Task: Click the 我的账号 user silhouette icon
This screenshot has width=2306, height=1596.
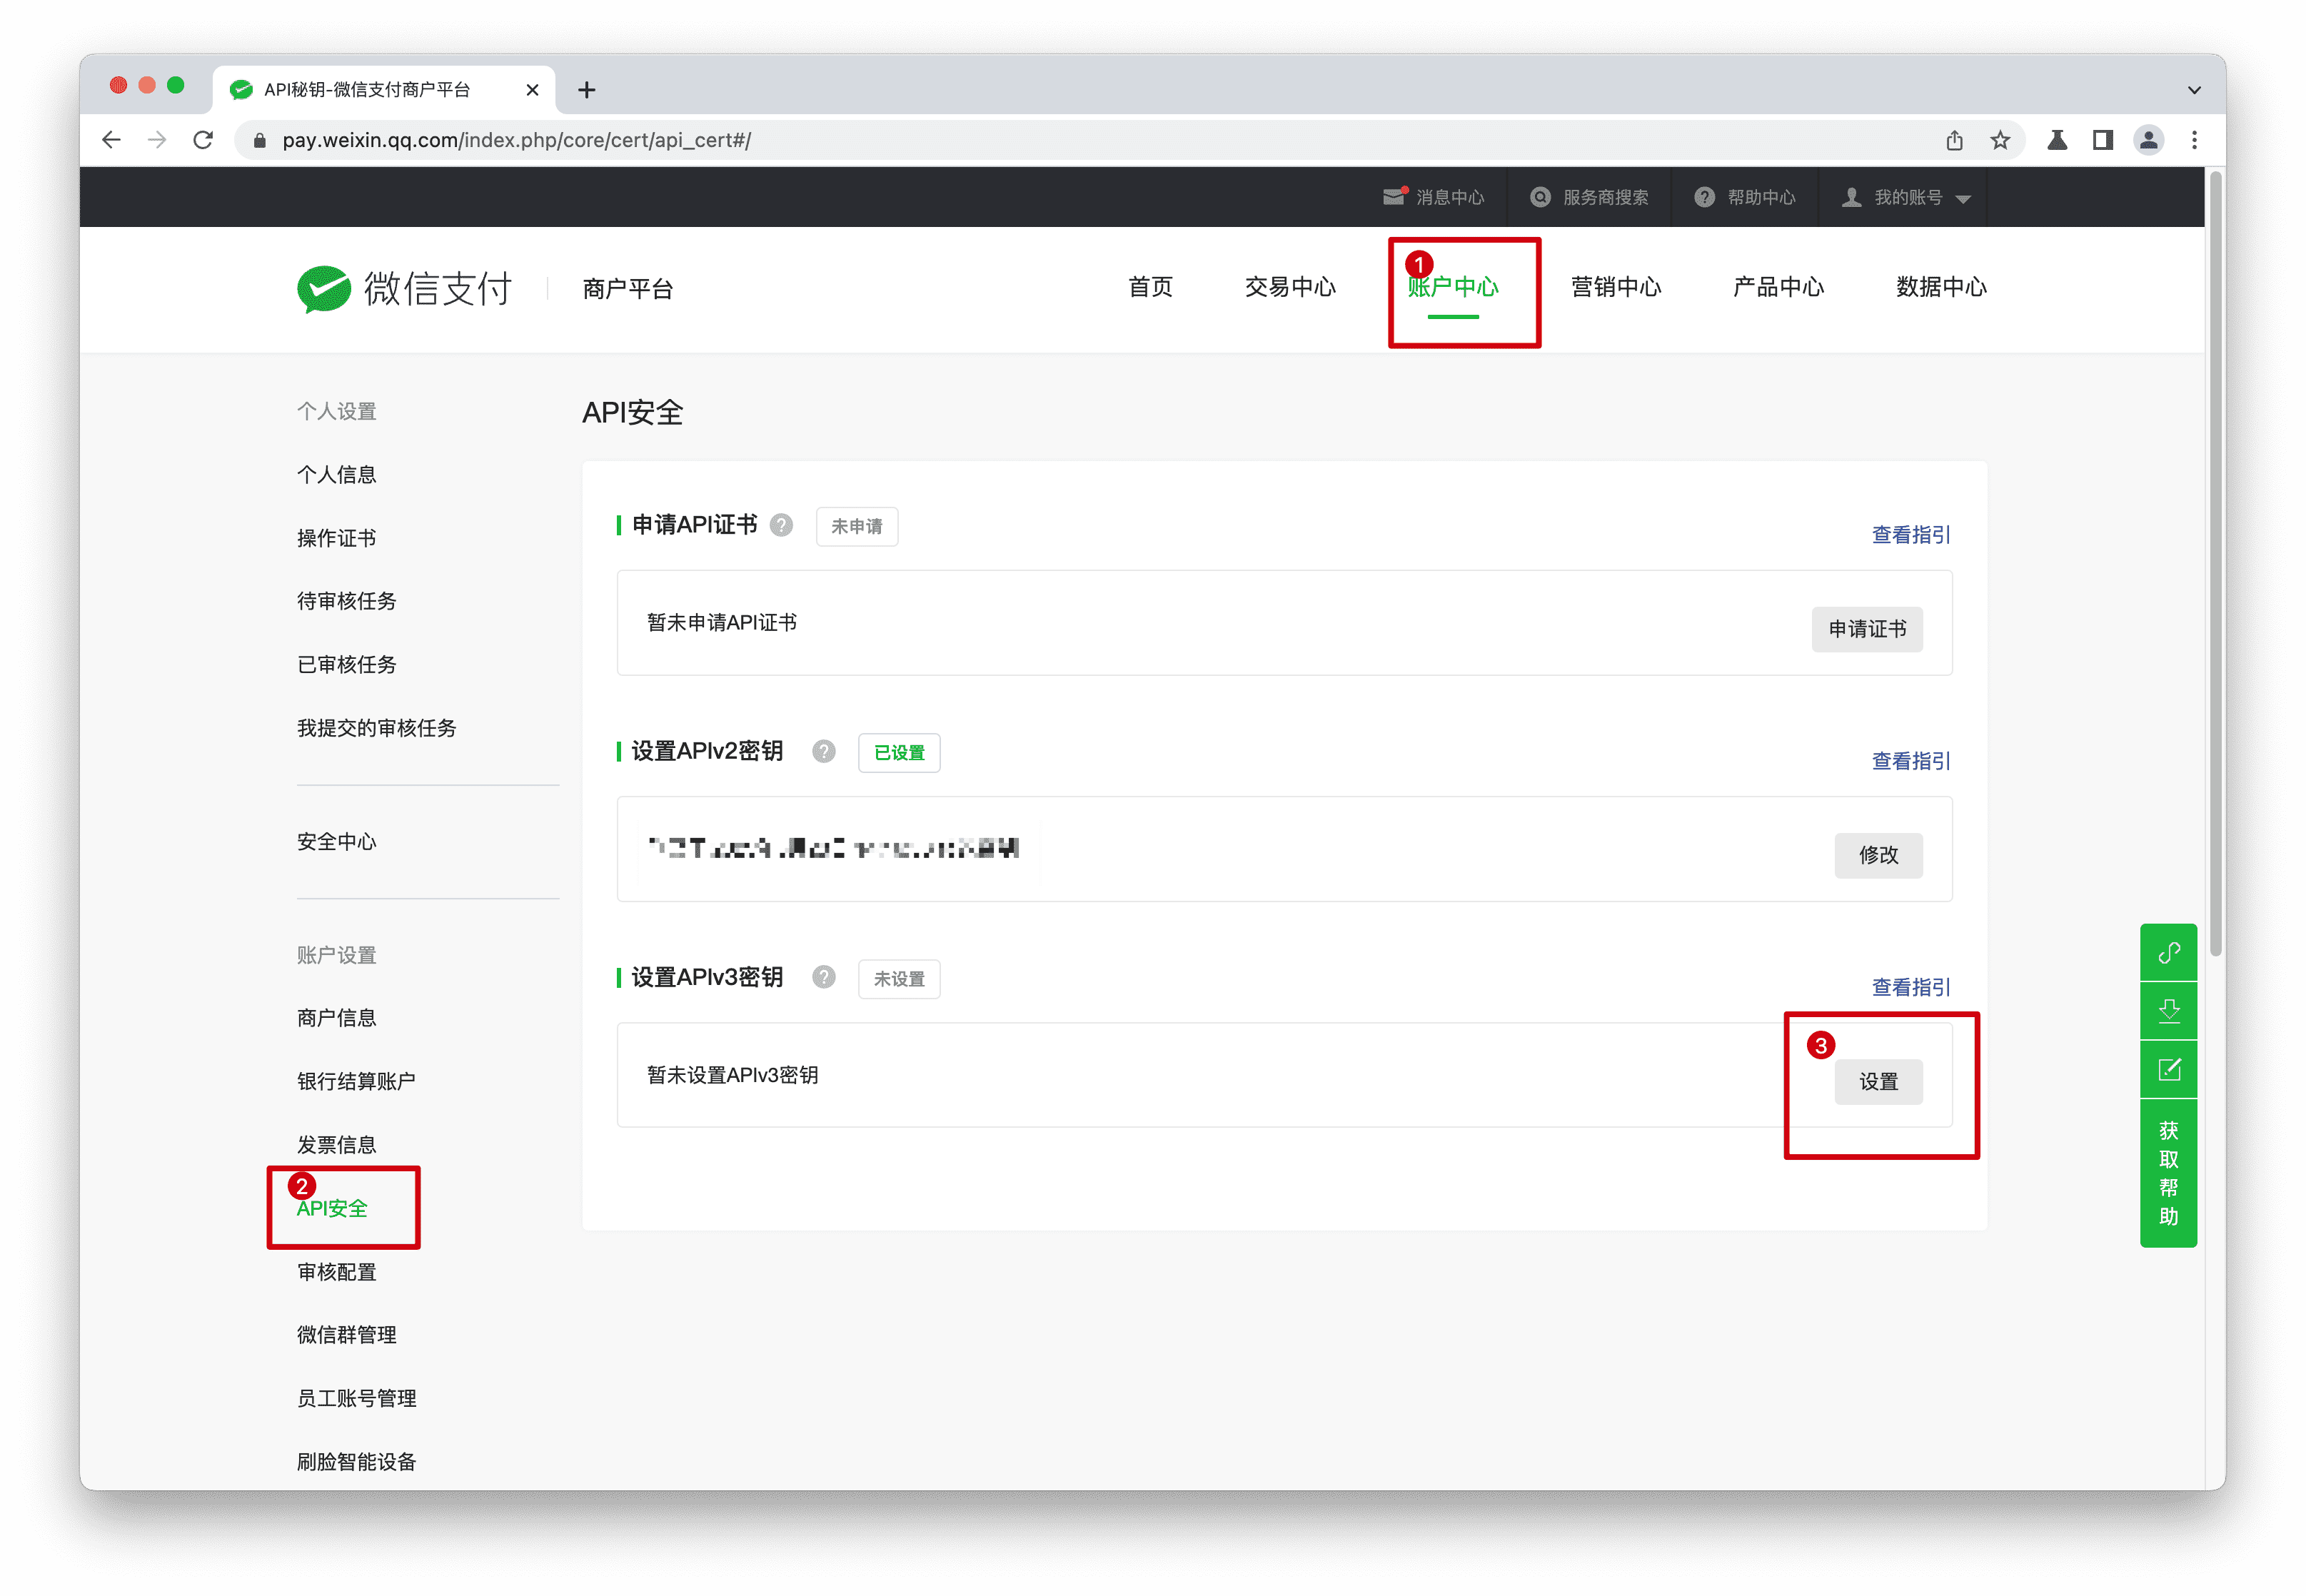Action: (1852, 196)
